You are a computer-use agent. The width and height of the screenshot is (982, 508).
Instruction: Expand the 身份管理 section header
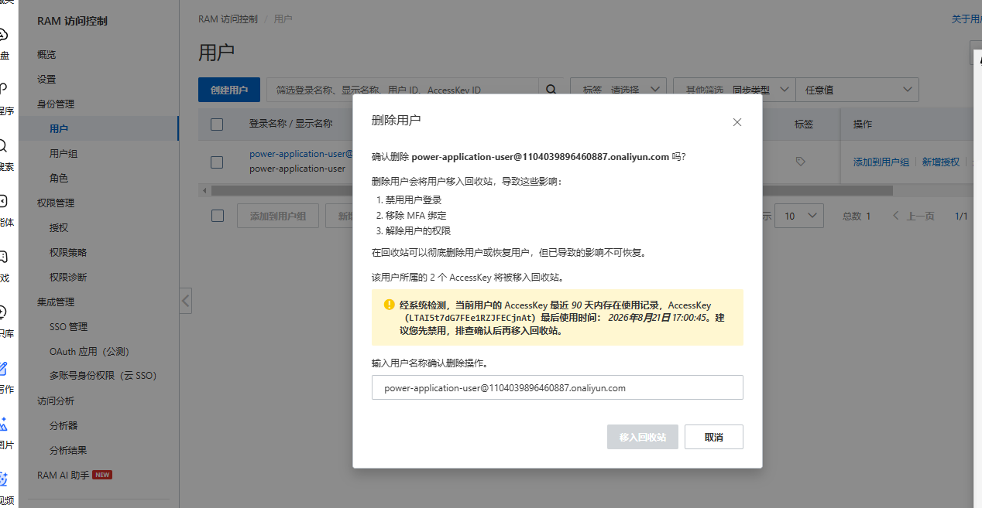pyautogui.click(x=56, y=104)
